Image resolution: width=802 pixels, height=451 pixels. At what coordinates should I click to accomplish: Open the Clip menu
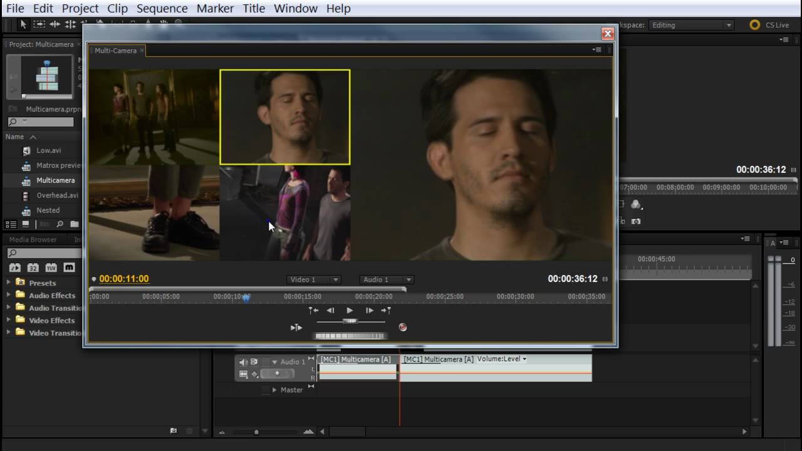click(x=117, y=8)
